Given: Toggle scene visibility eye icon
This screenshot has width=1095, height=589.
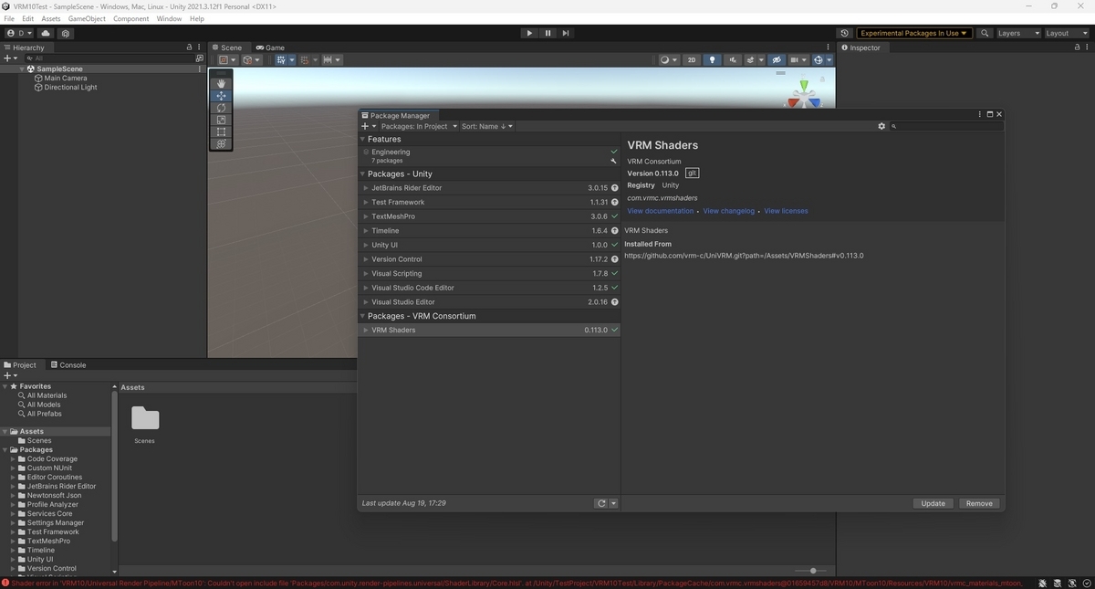Looking at the screenshot, I should (777, 59).
